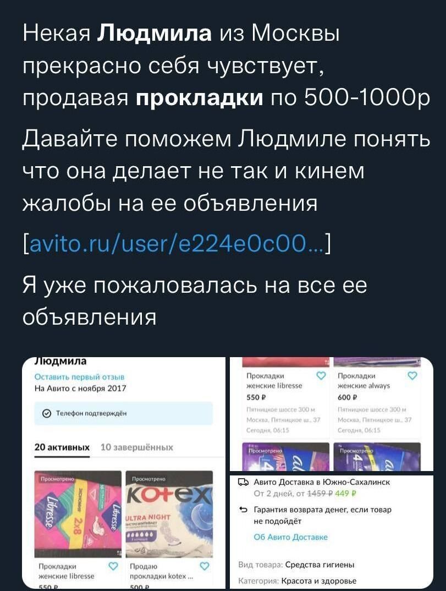Favorite the Libresse 550 ₽ listing heart
This screenshot has height=591, width=446.
pos(321,376)
